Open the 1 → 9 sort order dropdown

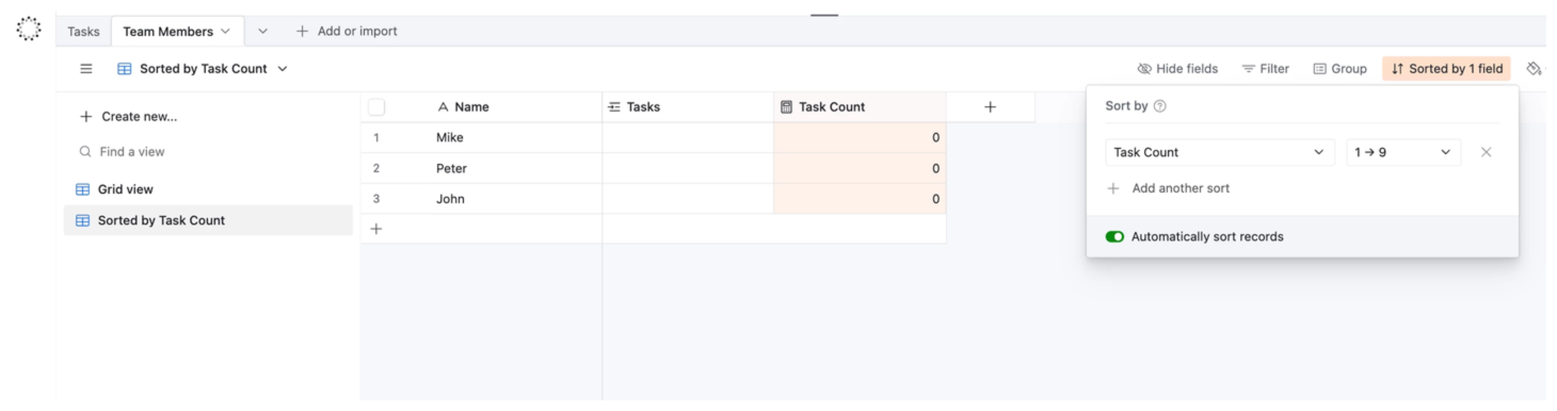pos(1403,152)
